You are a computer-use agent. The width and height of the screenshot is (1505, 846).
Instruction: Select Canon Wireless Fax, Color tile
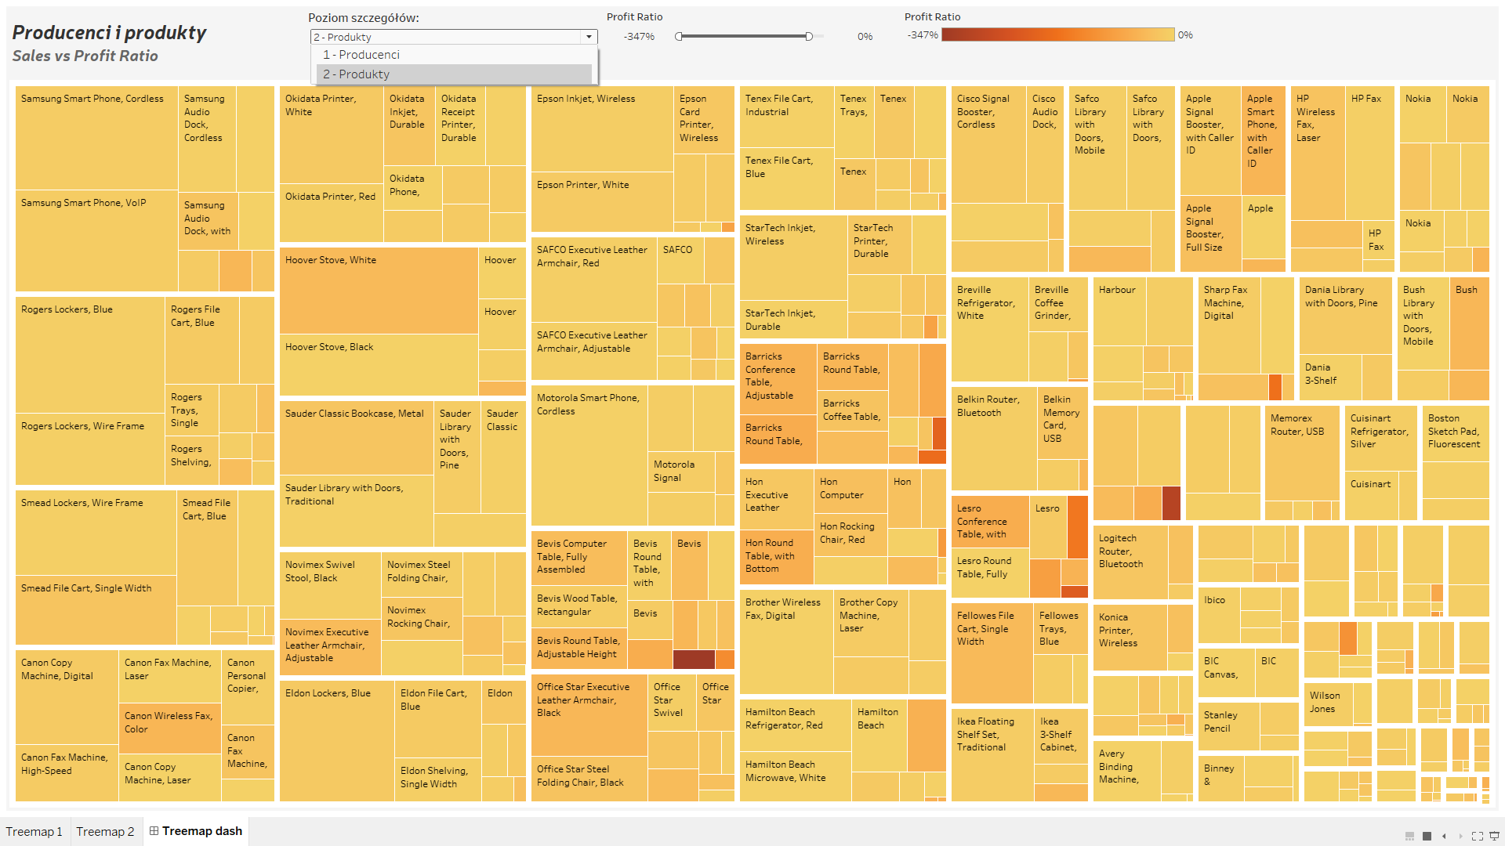[x=169, y=728]
